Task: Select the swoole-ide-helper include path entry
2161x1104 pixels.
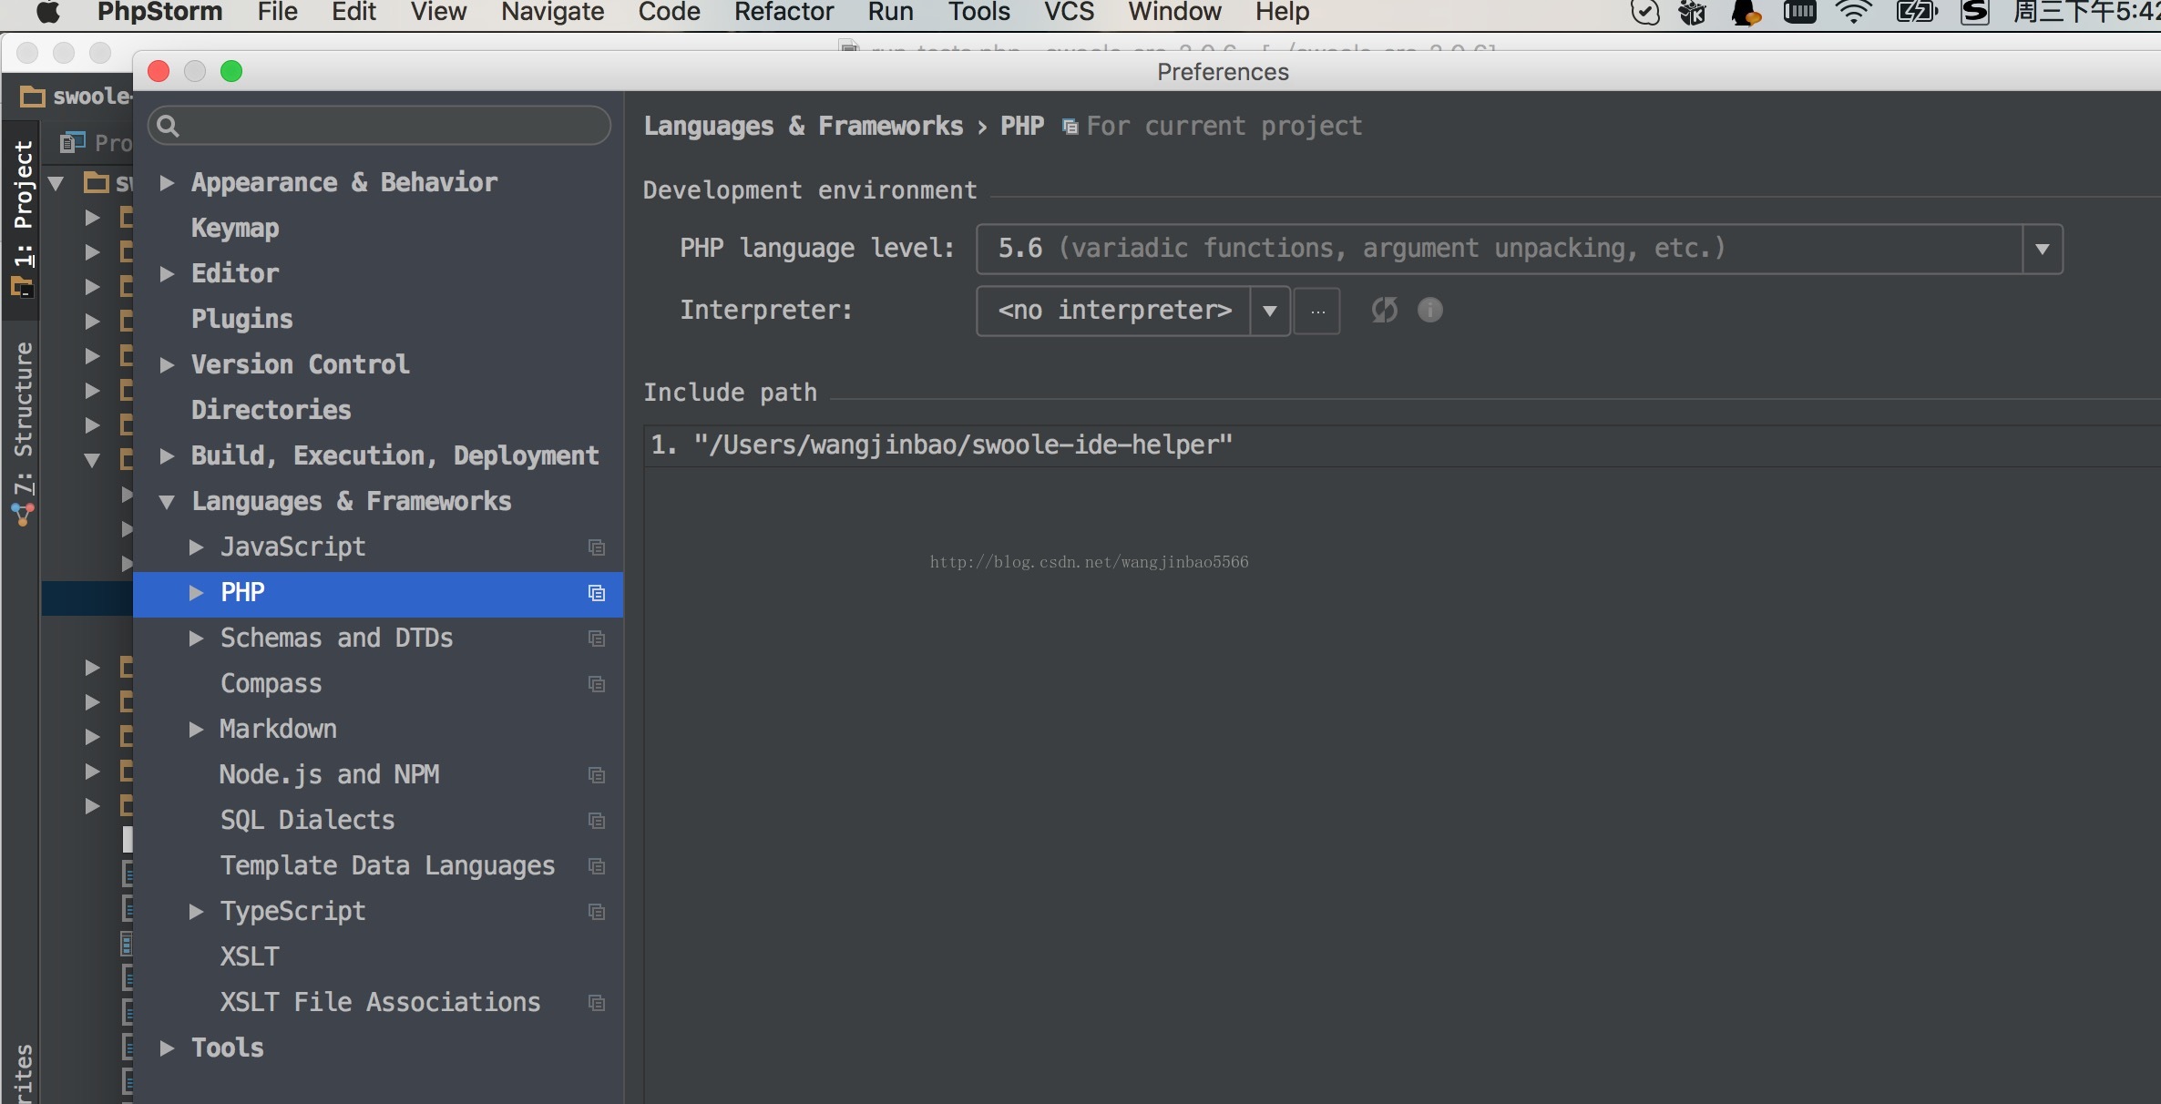Action: (x=1402, y=445)
